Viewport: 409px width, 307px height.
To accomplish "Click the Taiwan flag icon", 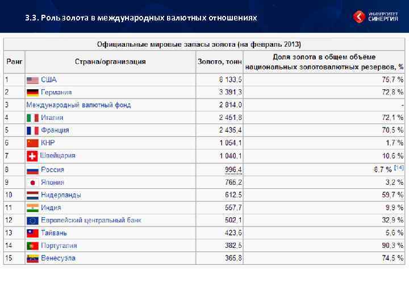I will tap(32, 234).
